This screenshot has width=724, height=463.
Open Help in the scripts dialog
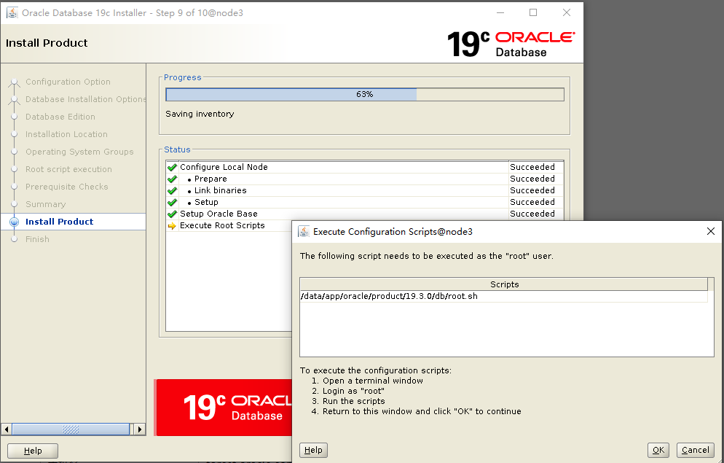313,450
